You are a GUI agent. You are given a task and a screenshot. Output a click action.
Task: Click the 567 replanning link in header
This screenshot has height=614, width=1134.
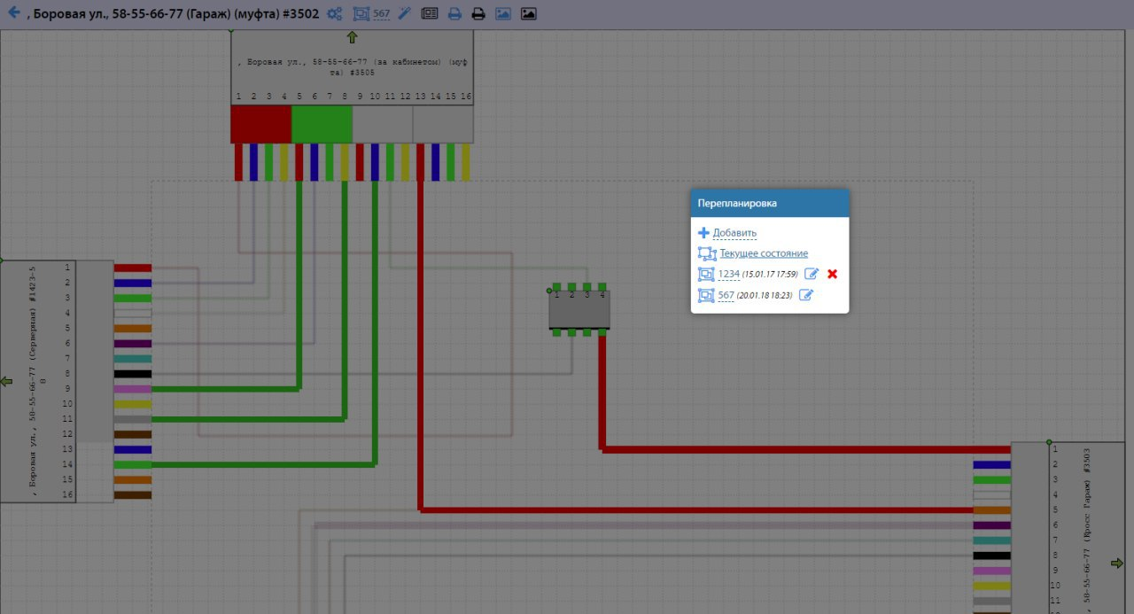381,14
